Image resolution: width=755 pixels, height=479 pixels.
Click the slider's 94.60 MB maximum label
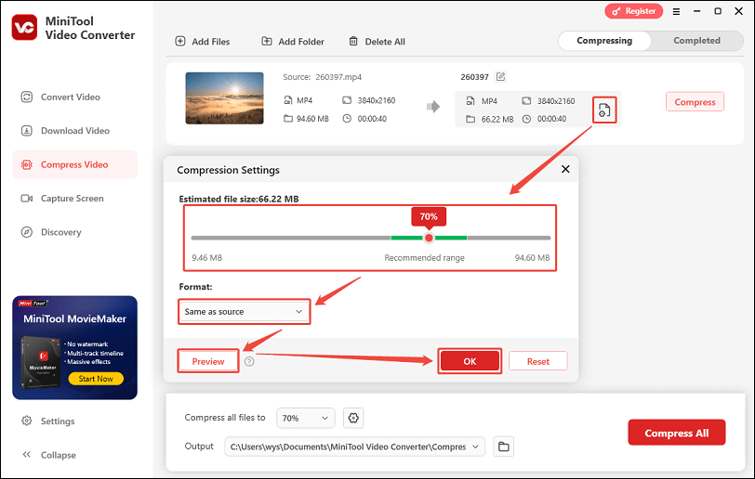(x=532, y=258)
